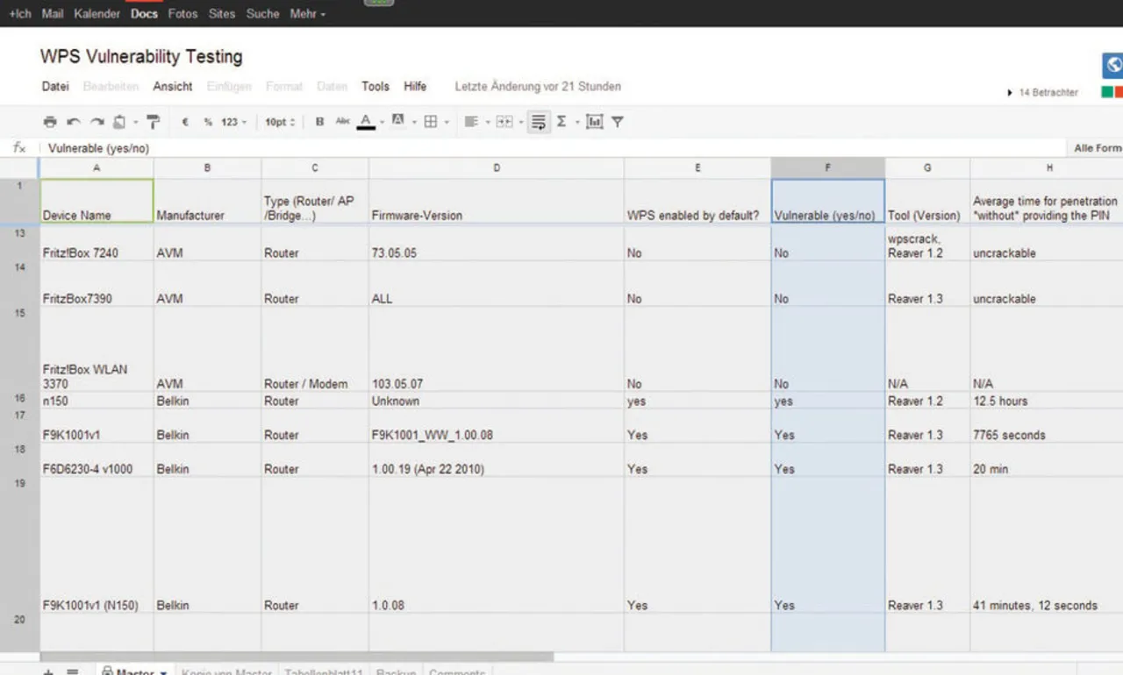This screenshot has width=1123, height=675.
Task: Apply percent number format
Action: pyautogui.click(x=208, y=122)
